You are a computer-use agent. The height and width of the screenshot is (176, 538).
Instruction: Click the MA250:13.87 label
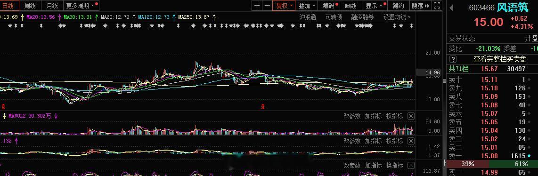pyautogui.click(x=193, y=17)
